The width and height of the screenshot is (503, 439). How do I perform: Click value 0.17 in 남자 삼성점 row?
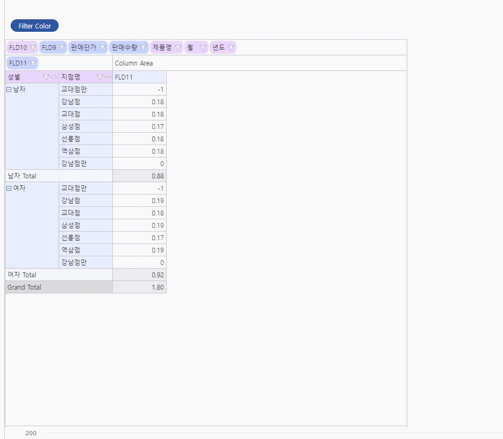click(x=140, y=127)
